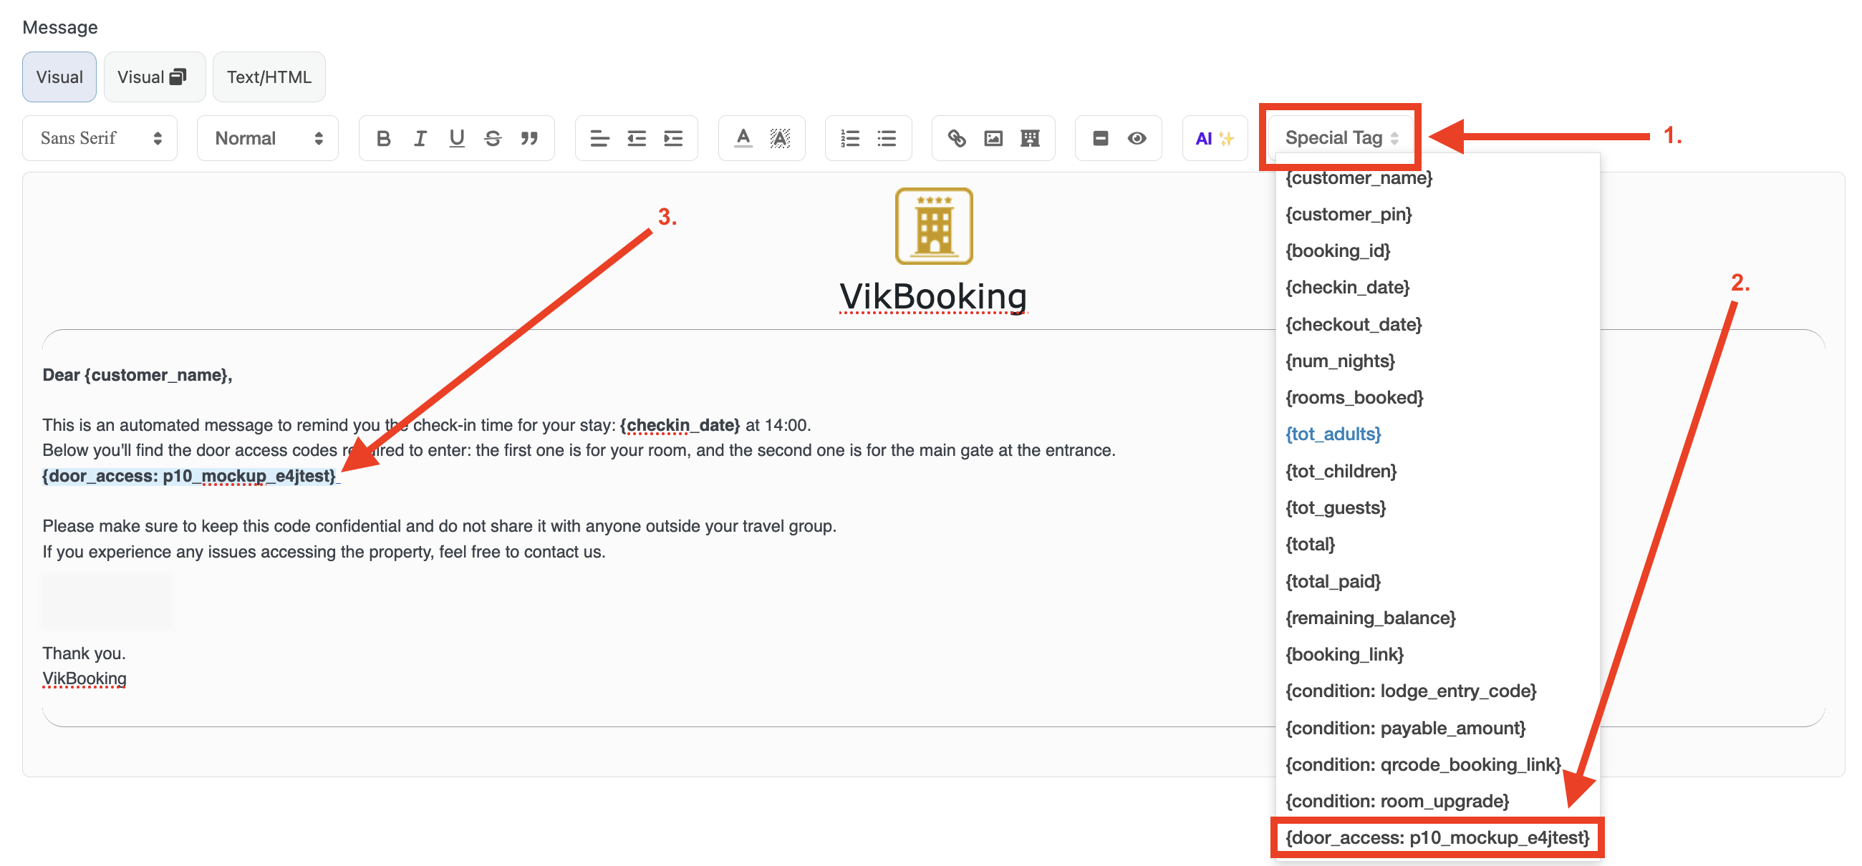Apply strikethrough formatting
The image size is (1862, 866).
click(x=493, y=138)
